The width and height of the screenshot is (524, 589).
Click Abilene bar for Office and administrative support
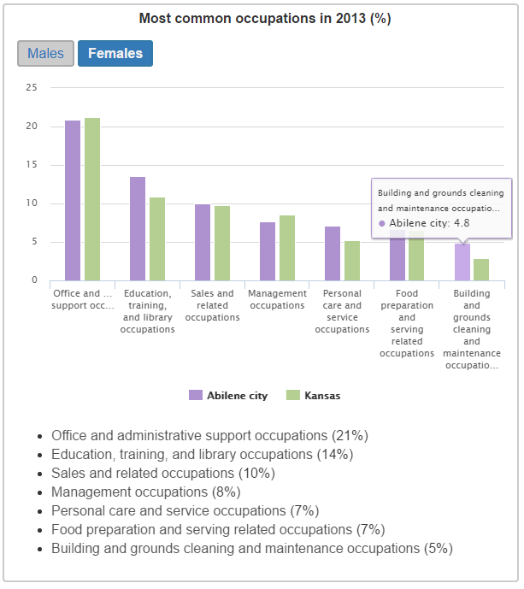point(73,201)
